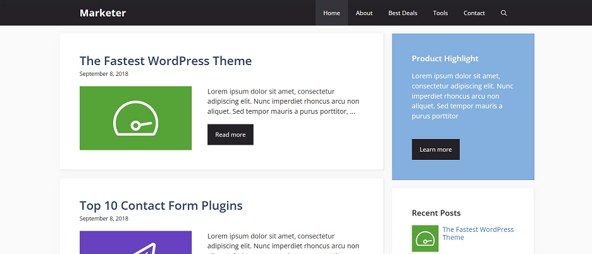Open the Tools menu item

[x=440, y=13]
